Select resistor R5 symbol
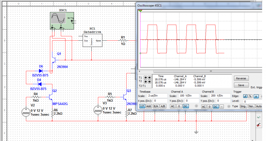The width and height of the screenshot is (266, 141). pyautogui.click(x=110, y=97)
